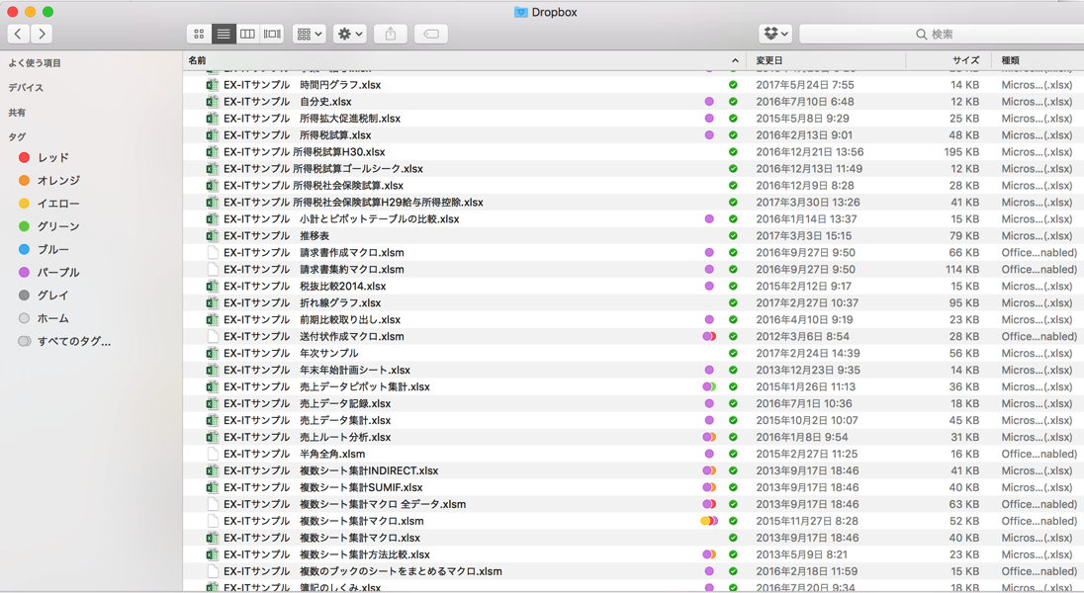
Task: Click green sync checkmark of 年次サンプル
Action: [x=733, y=353]
